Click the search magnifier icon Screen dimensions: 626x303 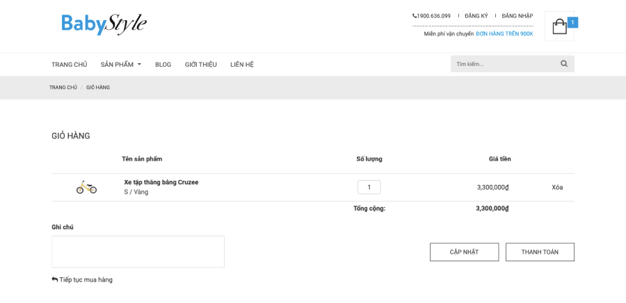click(x=563, y=63)
